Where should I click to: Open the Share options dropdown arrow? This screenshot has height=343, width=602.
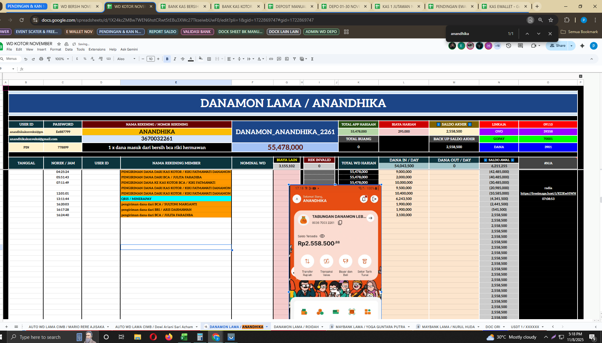point(571,46)
